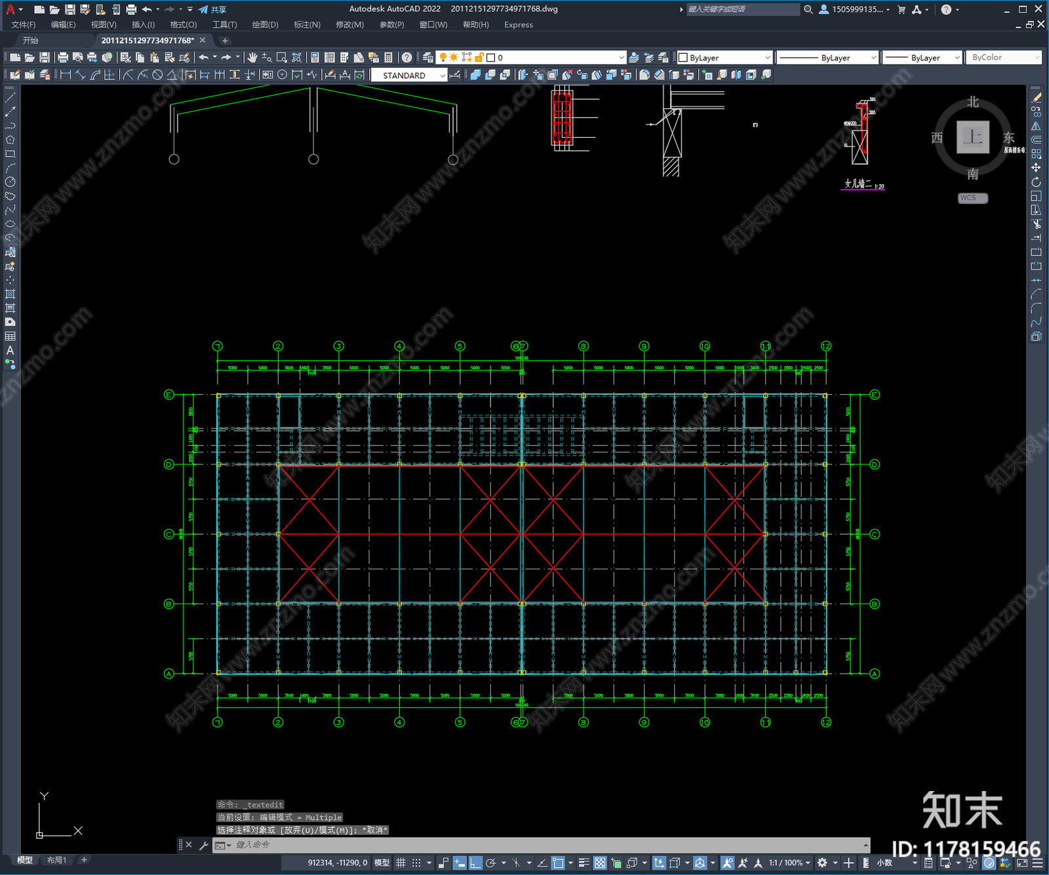Open the ByLayer linetype dropdown
Screen dimensions: 1049x875
coord(827,58)
